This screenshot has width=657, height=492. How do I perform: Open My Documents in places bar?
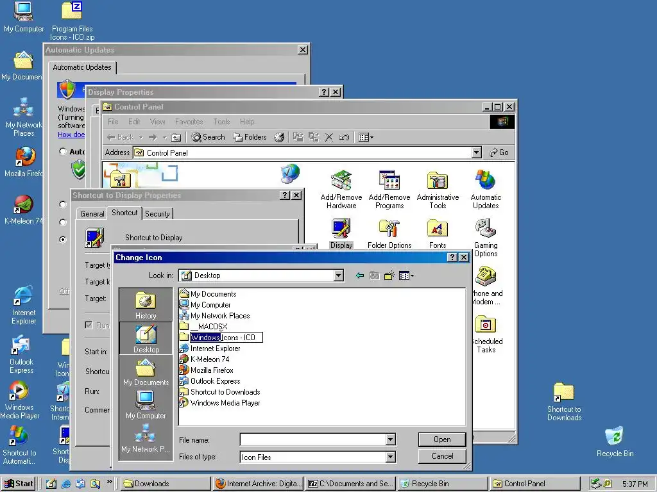[146, 372]
